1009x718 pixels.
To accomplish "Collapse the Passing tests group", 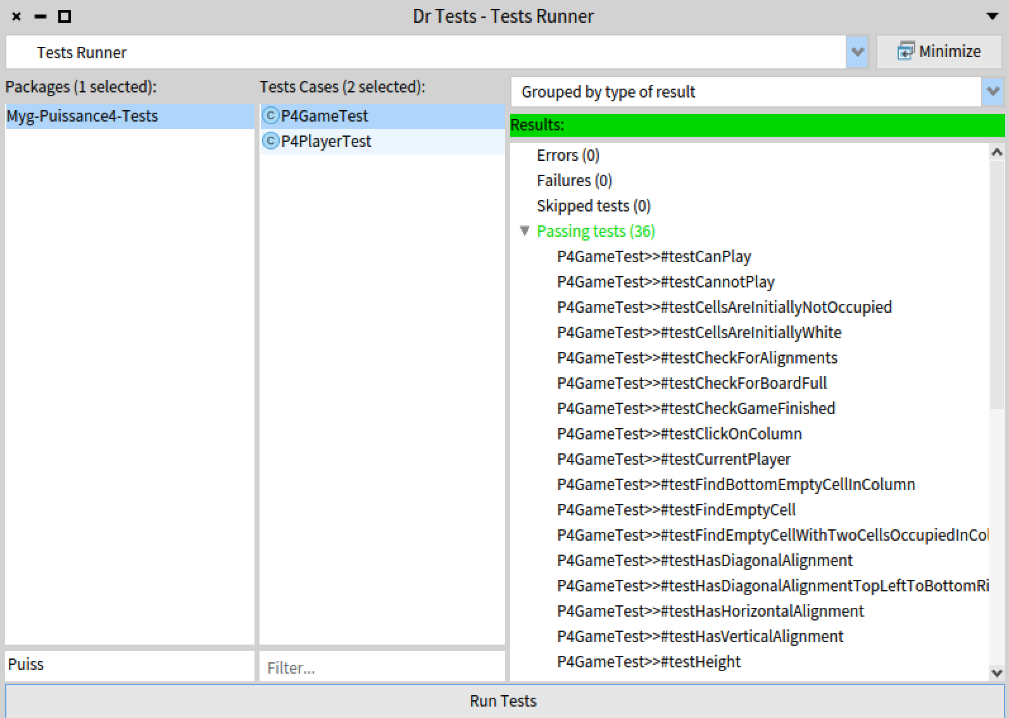I will click(x=525, y=231).
